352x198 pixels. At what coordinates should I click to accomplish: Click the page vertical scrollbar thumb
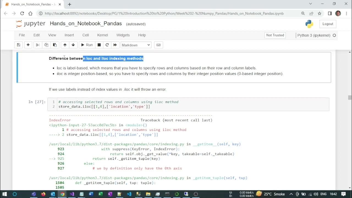click(x=350, y=97)
